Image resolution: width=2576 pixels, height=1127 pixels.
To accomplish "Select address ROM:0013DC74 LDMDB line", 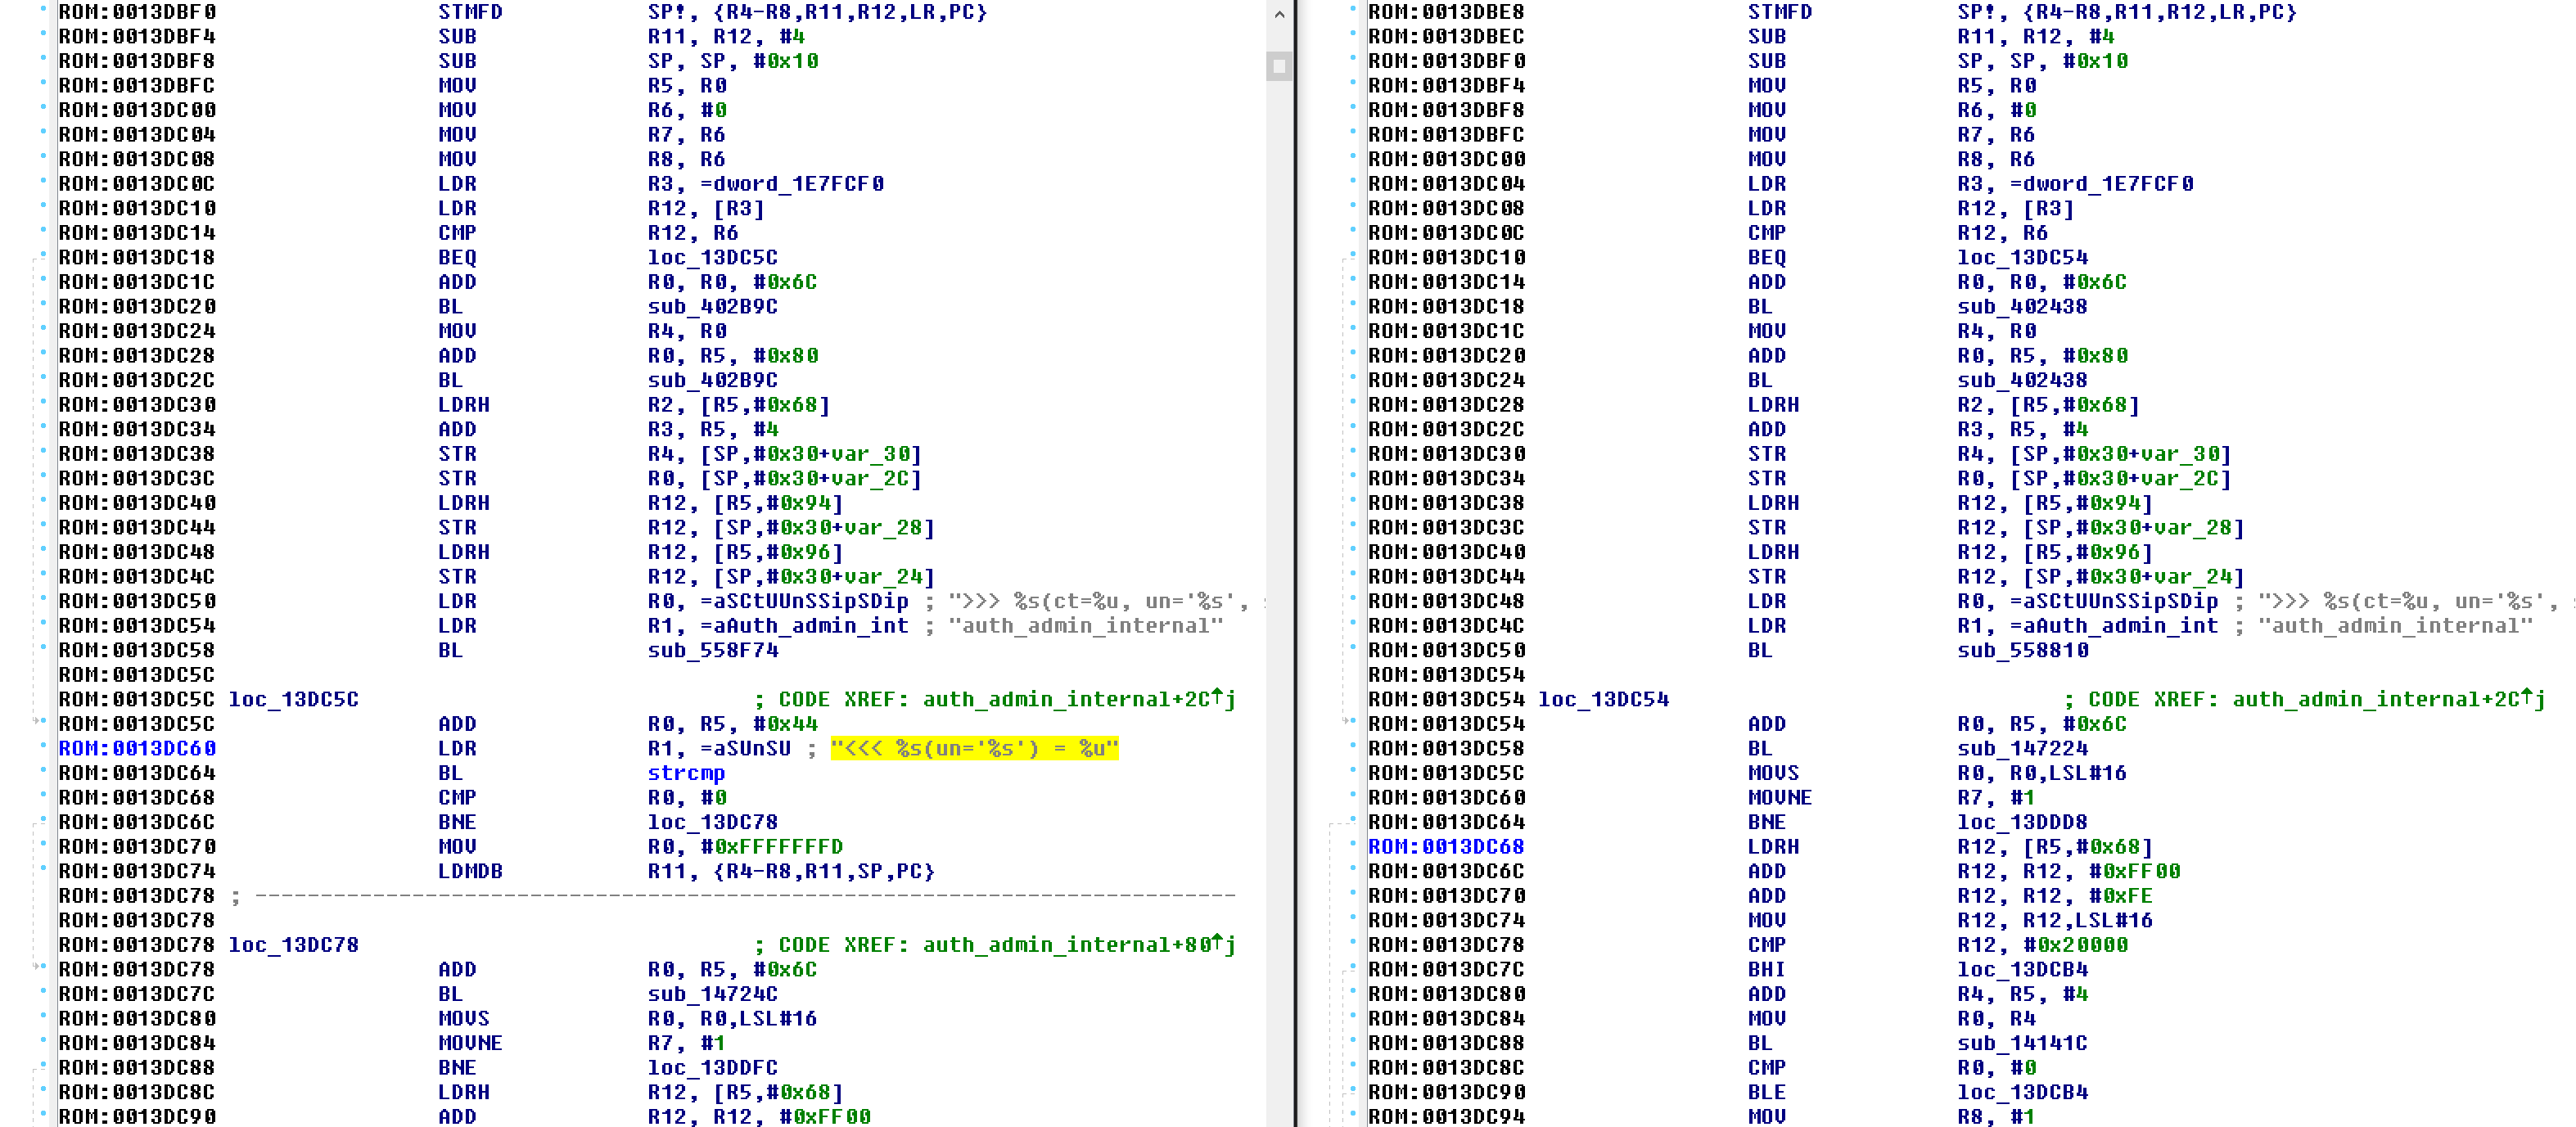I will 137,871.
